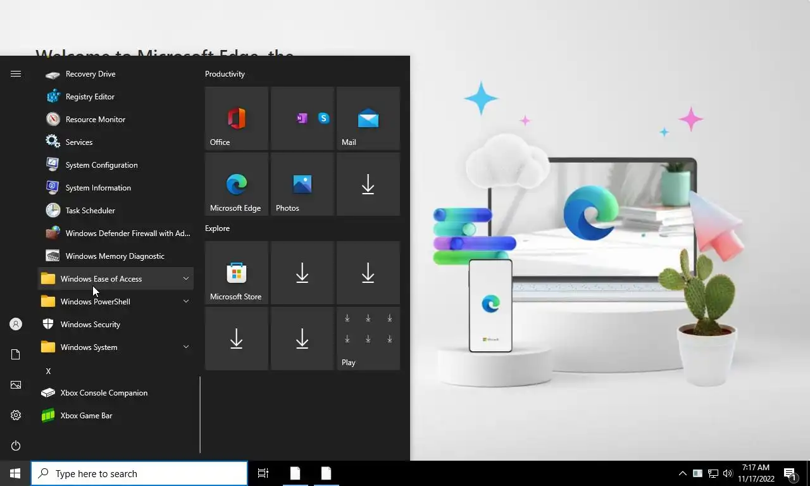The height and width of the screenshot is (486, 810).
Task: Click the Start button on taskbar
Action: [15, 473]
